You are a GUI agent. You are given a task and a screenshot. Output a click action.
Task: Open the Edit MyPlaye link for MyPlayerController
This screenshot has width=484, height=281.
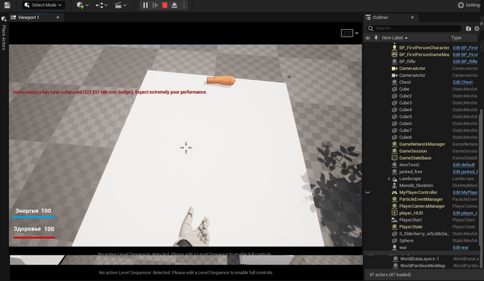(465, 192)
